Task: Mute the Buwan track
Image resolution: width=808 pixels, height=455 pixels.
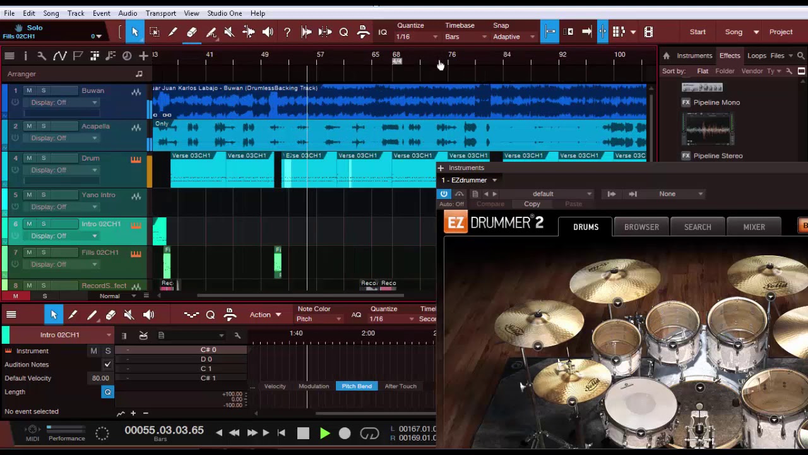Action: pos(28,90)
